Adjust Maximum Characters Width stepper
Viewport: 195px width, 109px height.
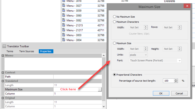146,27
